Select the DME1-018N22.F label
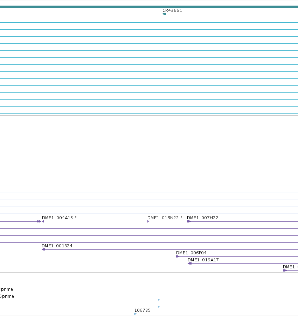 165,218
